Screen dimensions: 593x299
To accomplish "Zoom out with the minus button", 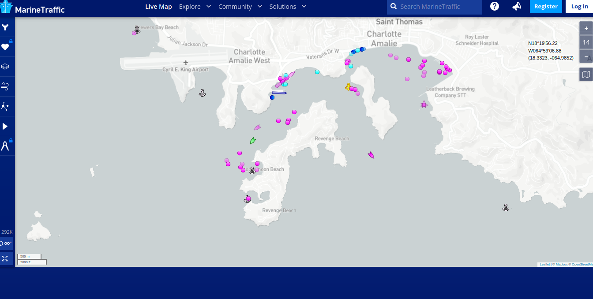I will click(586, 57).
